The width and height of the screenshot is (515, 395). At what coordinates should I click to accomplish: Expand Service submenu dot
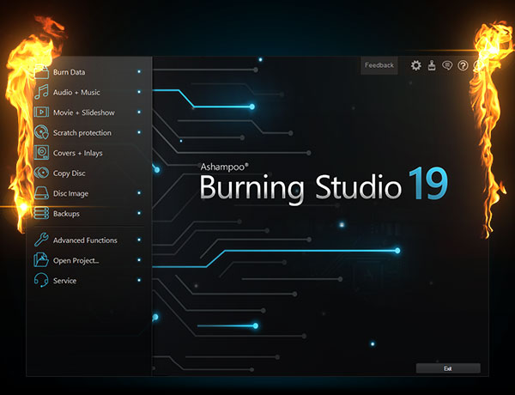[x=139, y=280]
